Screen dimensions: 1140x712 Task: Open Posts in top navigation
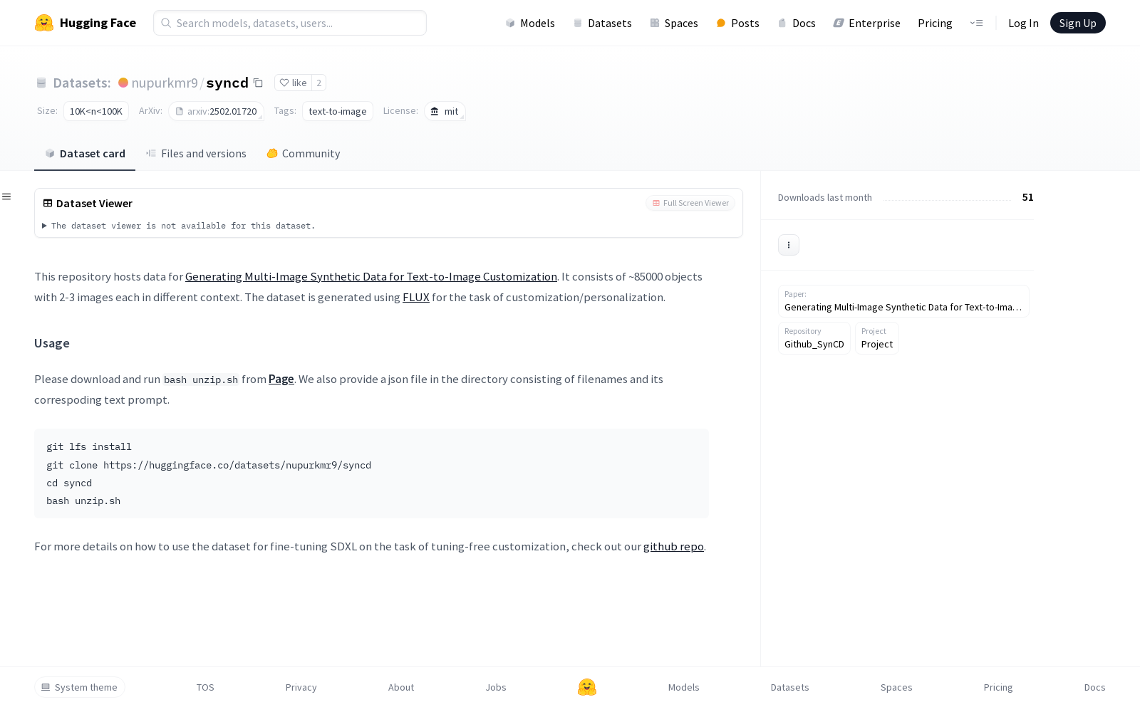pyautogui.click(x=737, y=23)
